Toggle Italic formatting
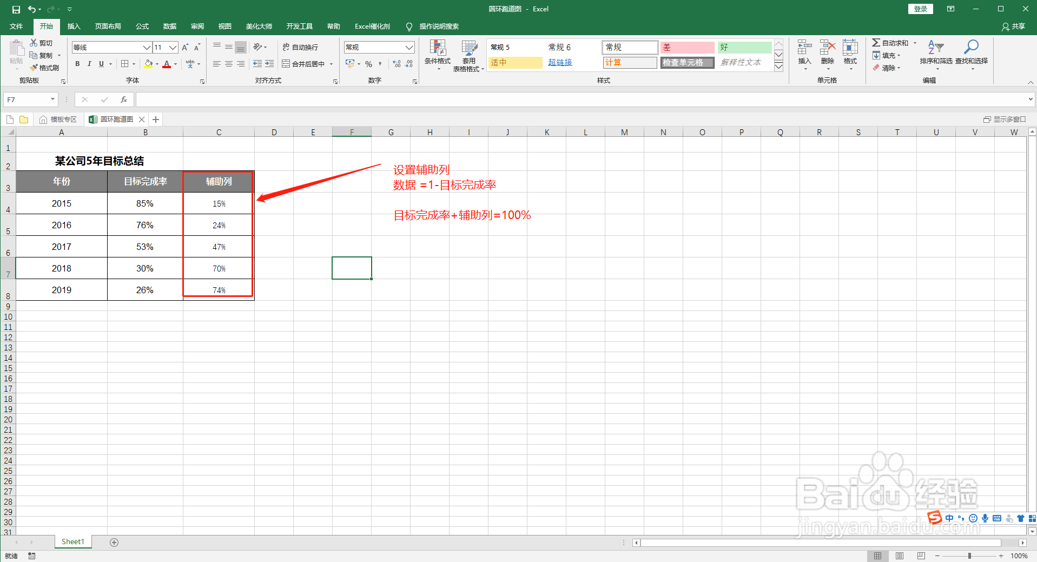 (x=89, y=64)
